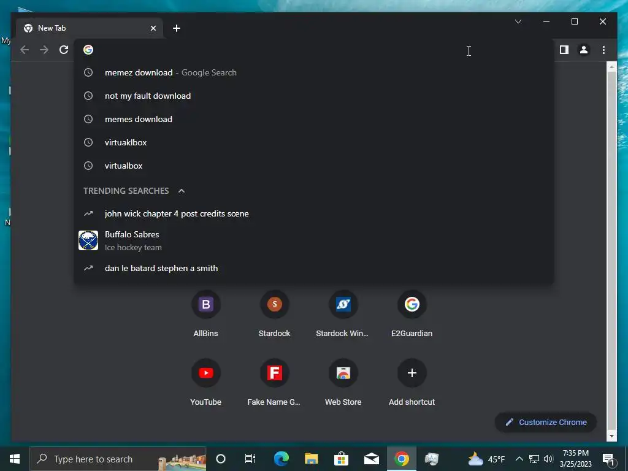
Task: Select the New Tab tab
Action: [x=90, y=28]
